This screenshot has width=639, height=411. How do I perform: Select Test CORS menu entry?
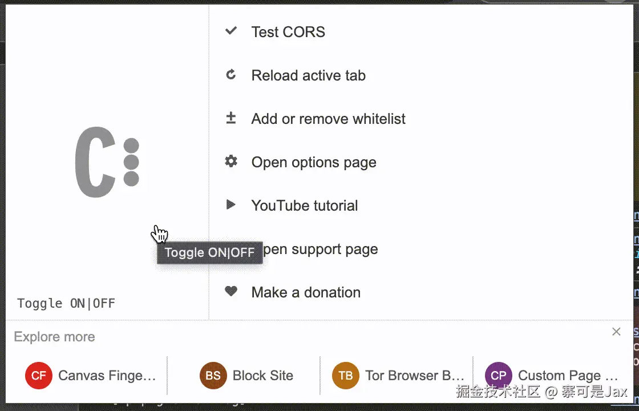pyautogui.click(x=288, y=32)
